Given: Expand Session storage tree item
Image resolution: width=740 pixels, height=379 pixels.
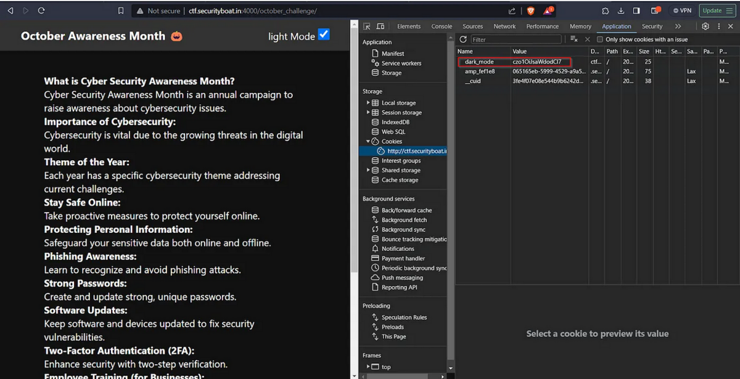Looking at the screenshot, I should (x=368, y=113).
